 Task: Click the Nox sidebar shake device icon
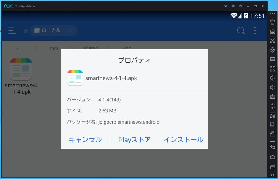click(x=273, y=22)
